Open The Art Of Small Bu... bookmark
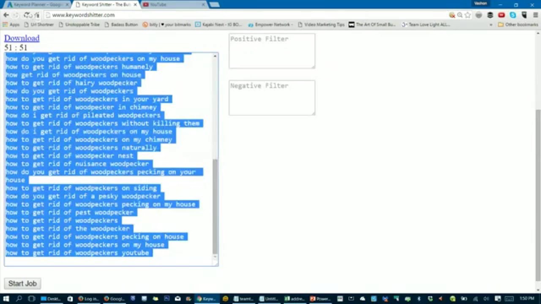This screenshot has height=304, width=541. pos(372,24)
